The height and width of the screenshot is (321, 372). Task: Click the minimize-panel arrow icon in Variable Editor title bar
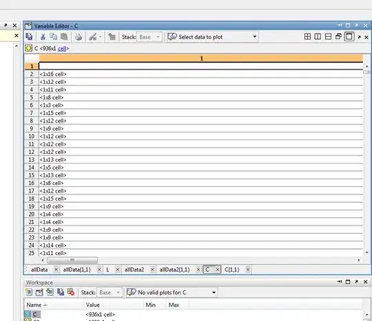(x=339, y=25)
